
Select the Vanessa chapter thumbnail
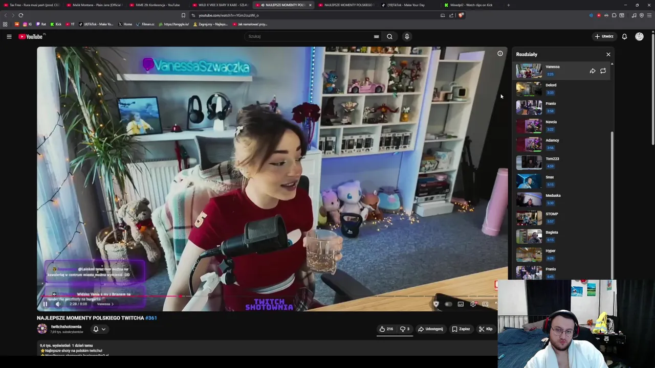point(529,71)
